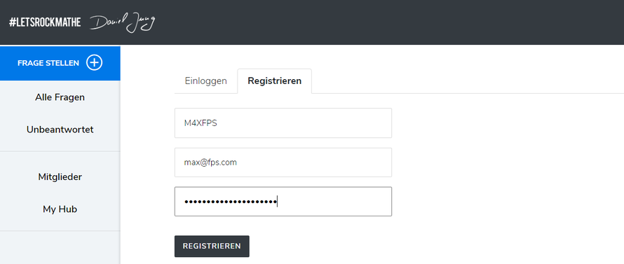The width and height of the screenshot is (624, 264).
Task: Click blank sidebar space beneath My Hub
Action: pyautogui.click(x=60, y=247)
